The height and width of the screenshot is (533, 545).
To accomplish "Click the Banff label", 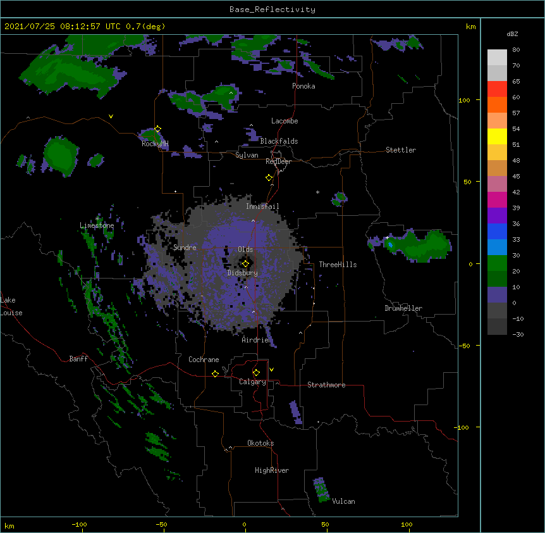I will (78, 359).
